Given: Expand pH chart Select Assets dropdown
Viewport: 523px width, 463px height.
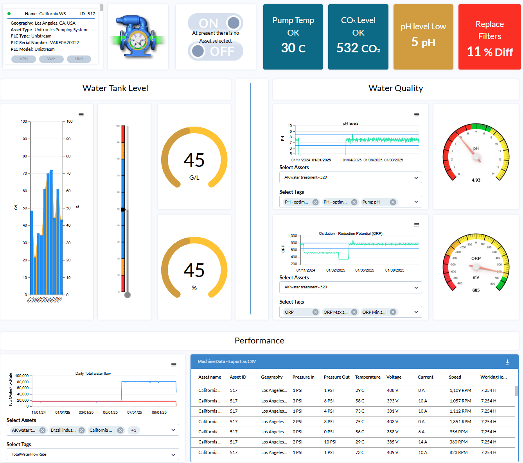Looking at the screenshot, I should point(416,178).
